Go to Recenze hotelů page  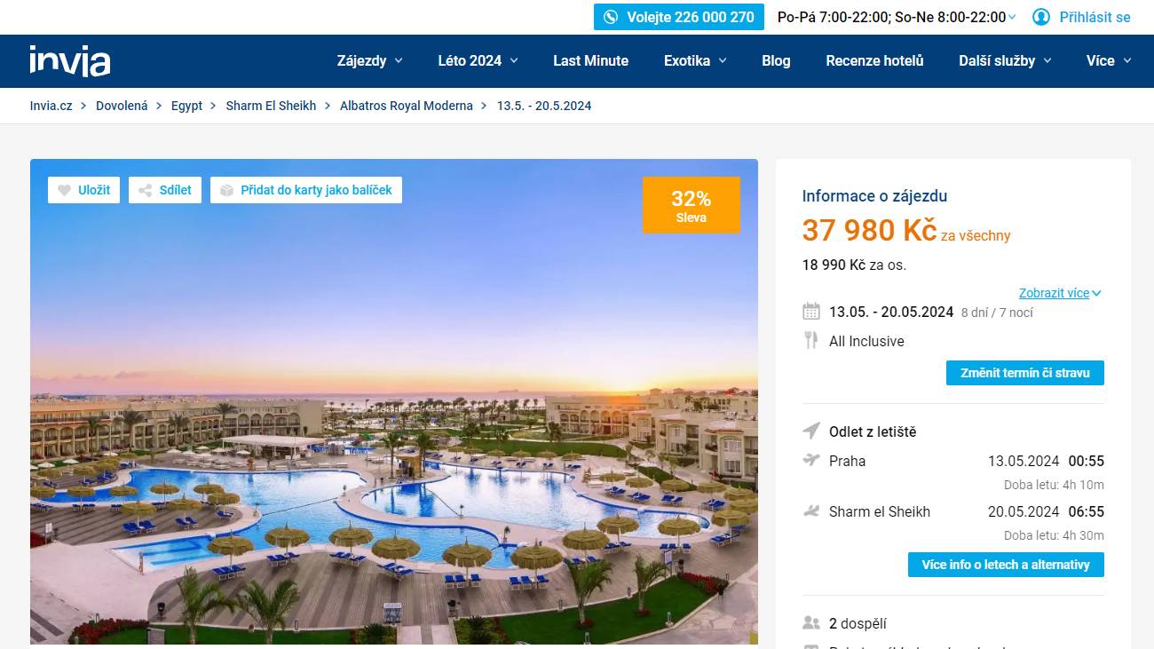(874, 60)
